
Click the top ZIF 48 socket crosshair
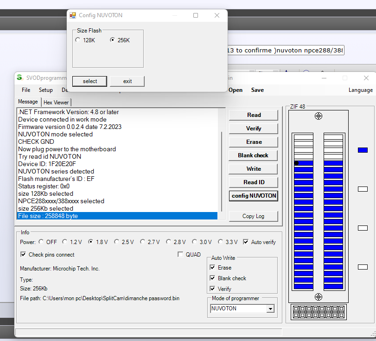318,116
